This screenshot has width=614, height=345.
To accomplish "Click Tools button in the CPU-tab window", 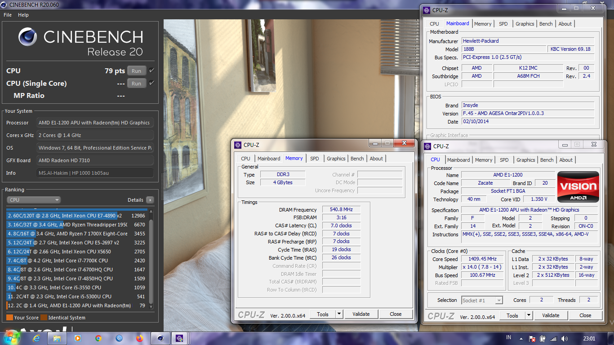I will (x=512, y=315).
